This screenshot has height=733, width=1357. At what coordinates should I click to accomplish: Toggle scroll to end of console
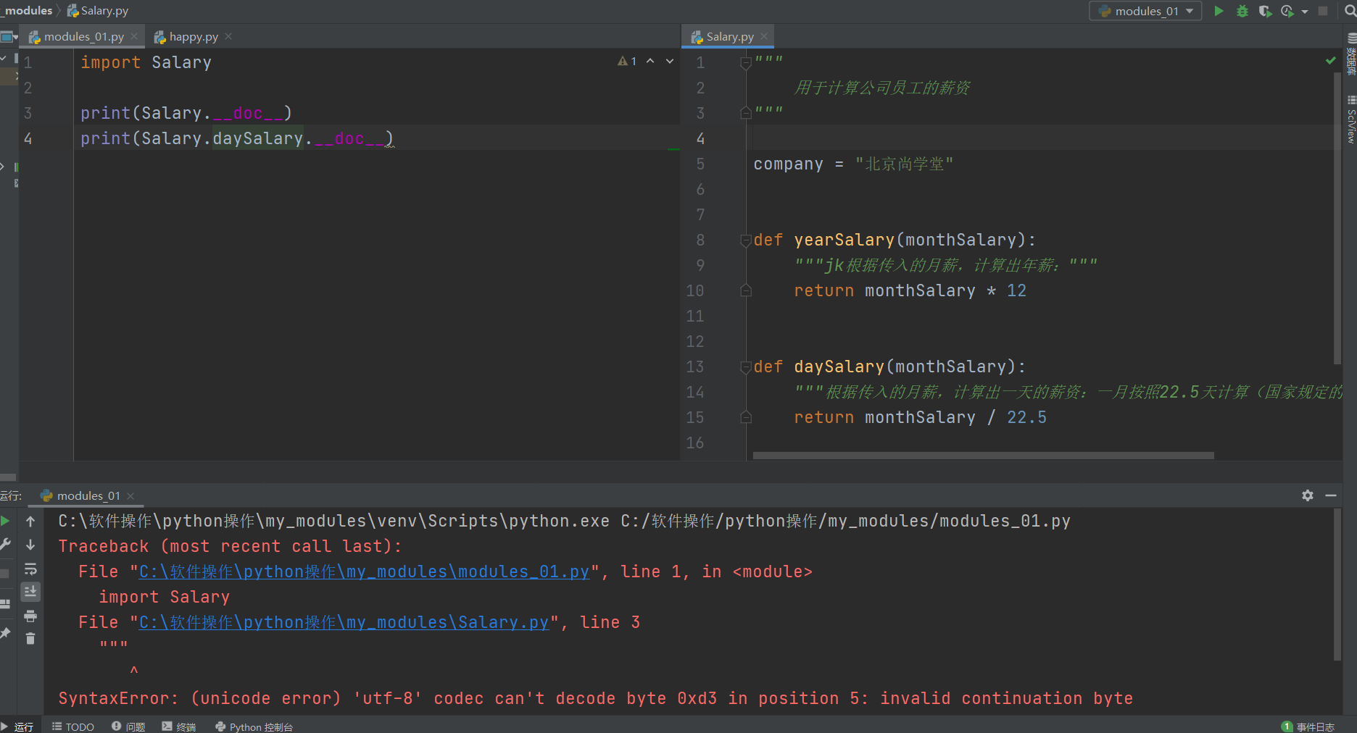[30, 592]
